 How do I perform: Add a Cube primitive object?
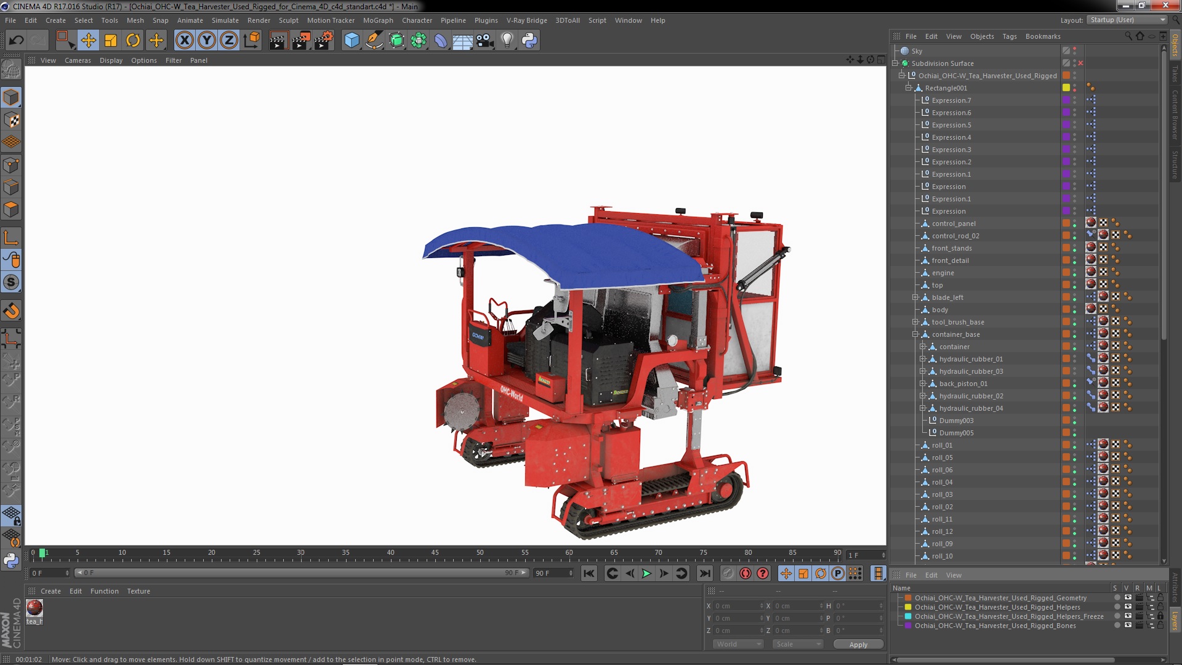coord(352,41)
